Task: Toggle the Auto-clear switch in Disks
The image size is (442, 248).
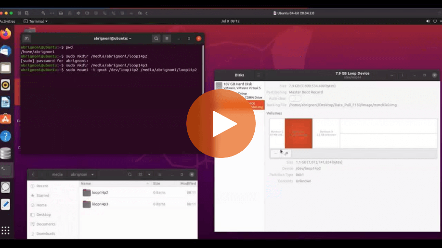Action: pos(295,98)
